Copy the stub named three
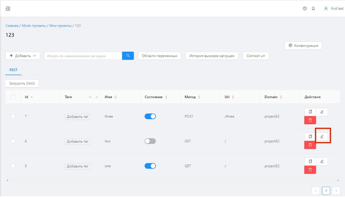Screen dimensions: 345x197 (x=310, y=112)
